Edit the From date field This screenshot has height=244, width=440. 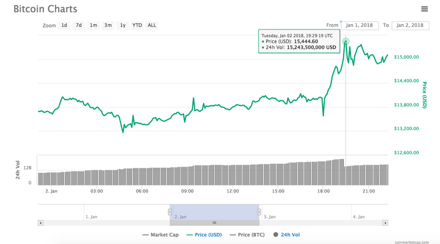pyautogui.click(x=360, y=25)
